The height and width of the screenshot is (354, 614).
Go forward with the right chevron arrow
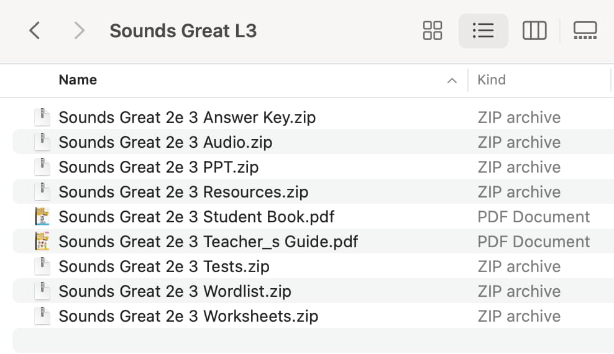79,30
